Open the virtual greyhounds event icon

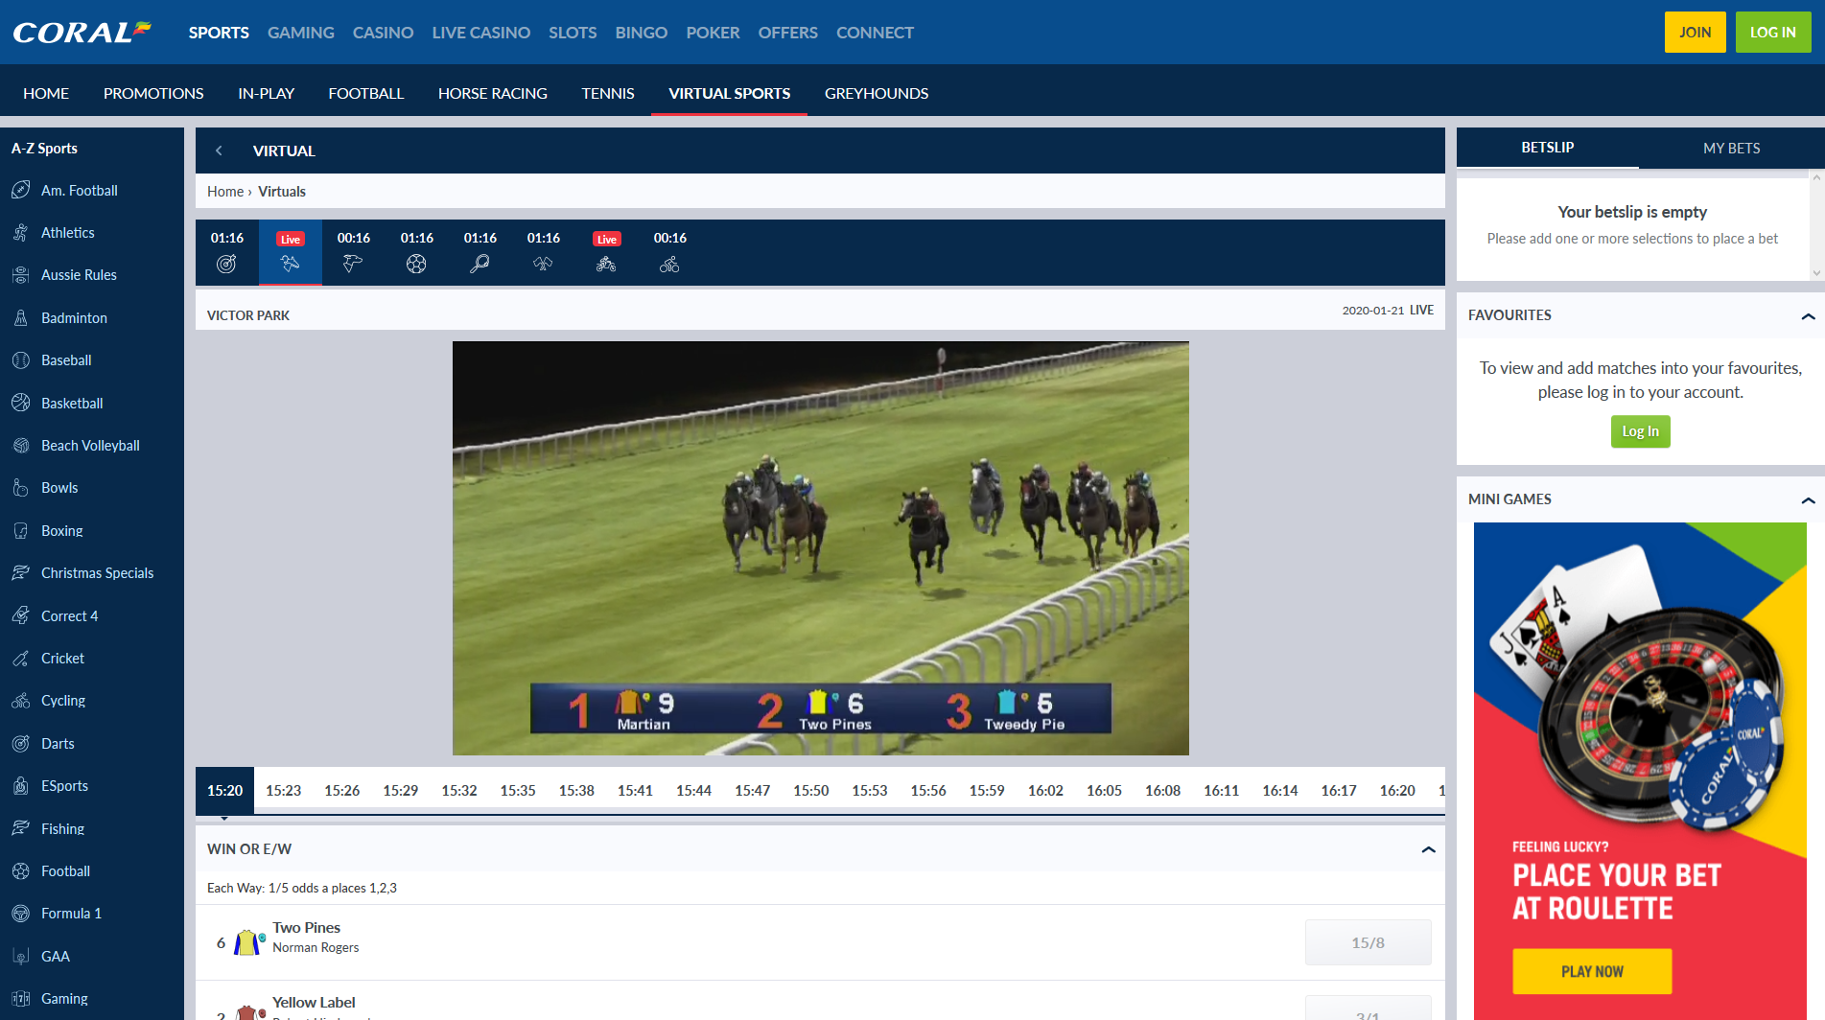353,264
